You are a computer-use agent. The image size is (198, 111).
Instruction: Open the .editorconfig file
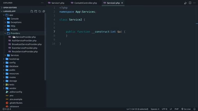[15, 92]
